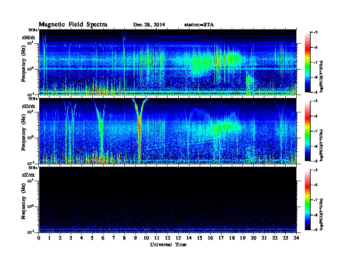Screen dimensions: 353x273
Task: Click hour "11" on the Universal Time axis
Action: click(157, 238)
